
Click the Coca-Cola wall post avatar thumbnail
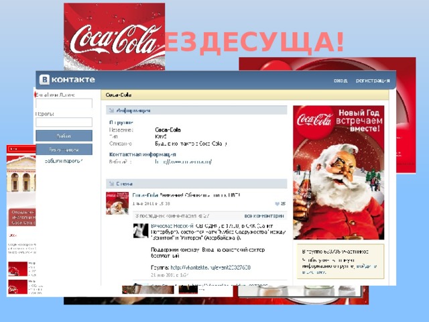click(x=117, y=203)
